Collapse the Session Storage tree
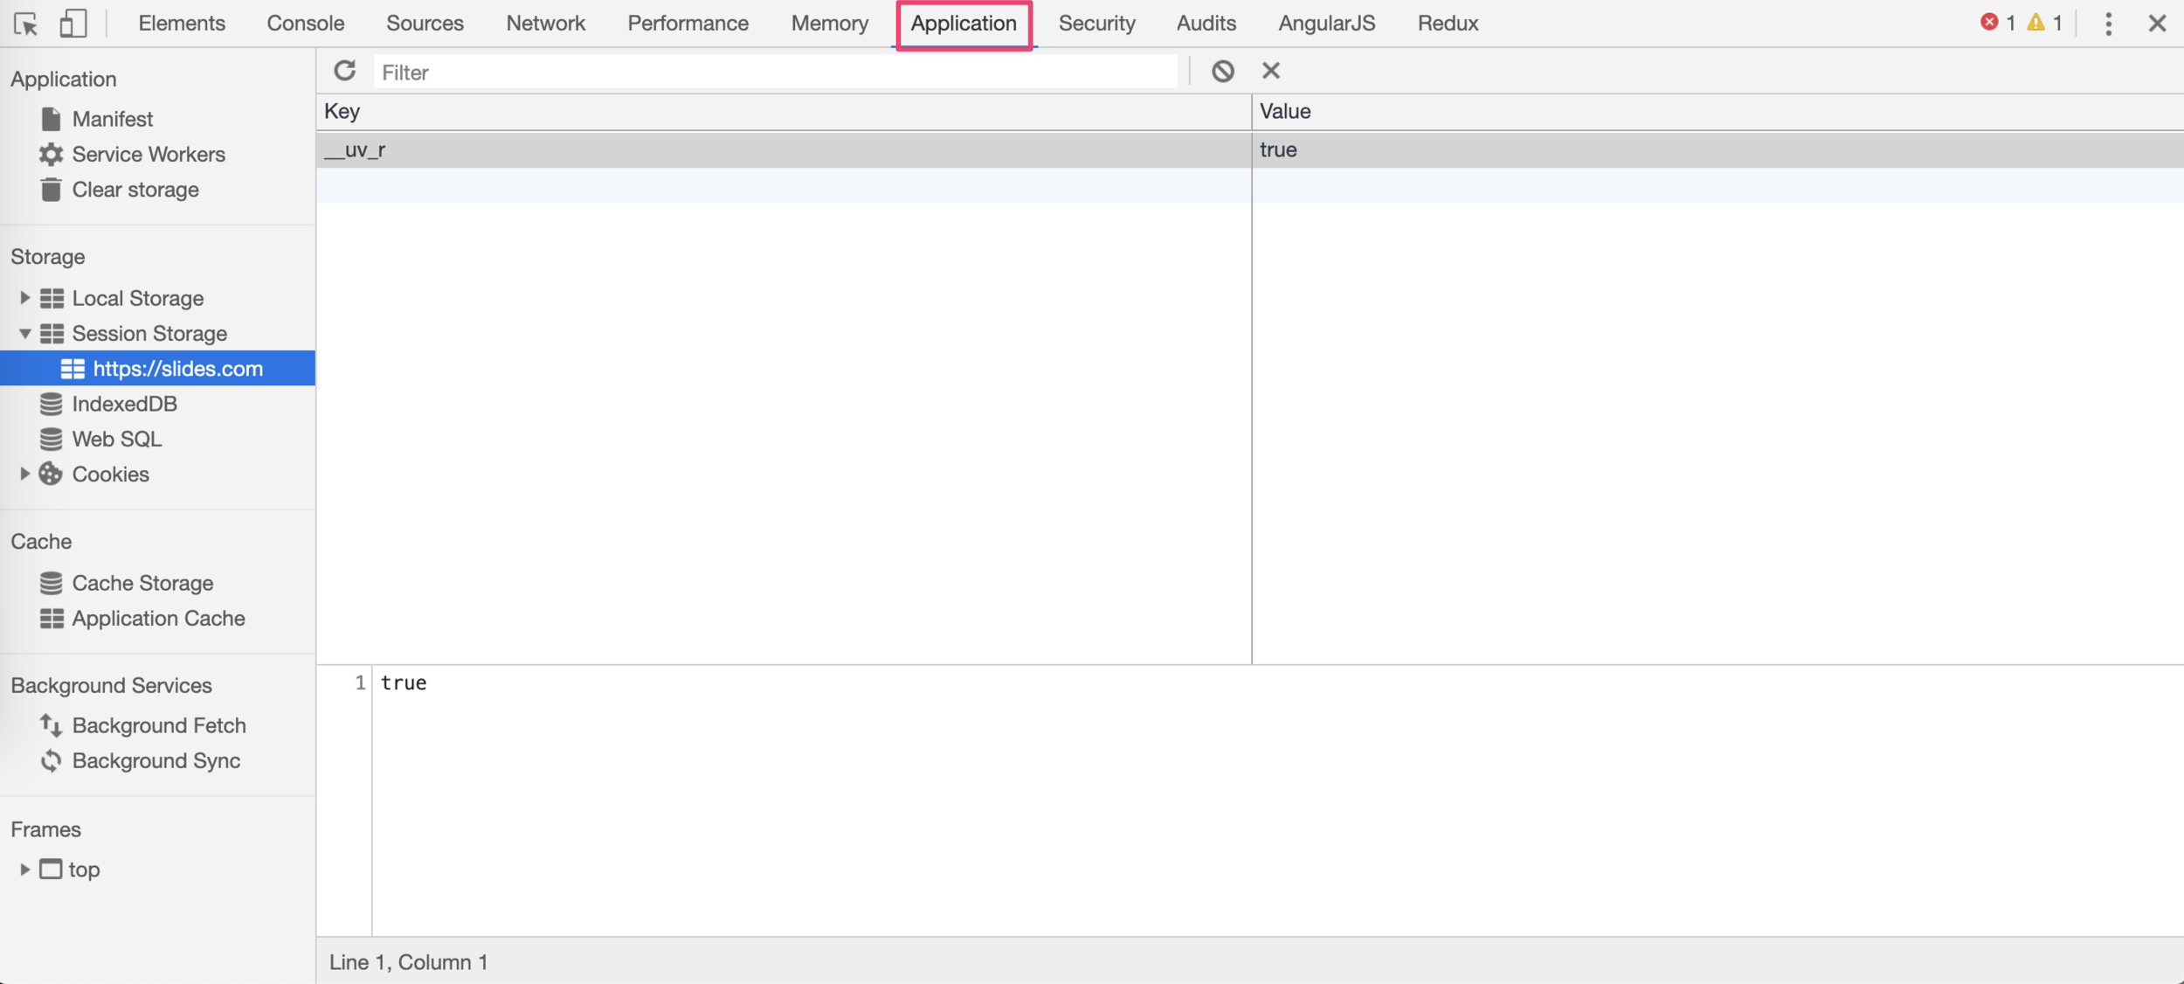2184x984 pixels. pos(24,333)
